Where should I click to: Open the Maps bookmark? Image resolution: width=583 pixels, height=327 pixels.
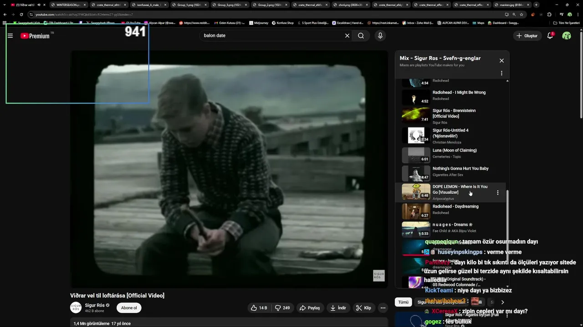[478, 23]
